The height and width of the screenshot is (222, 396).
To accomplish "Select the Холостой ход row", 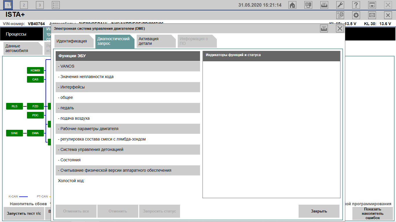I will pos(128,181).
